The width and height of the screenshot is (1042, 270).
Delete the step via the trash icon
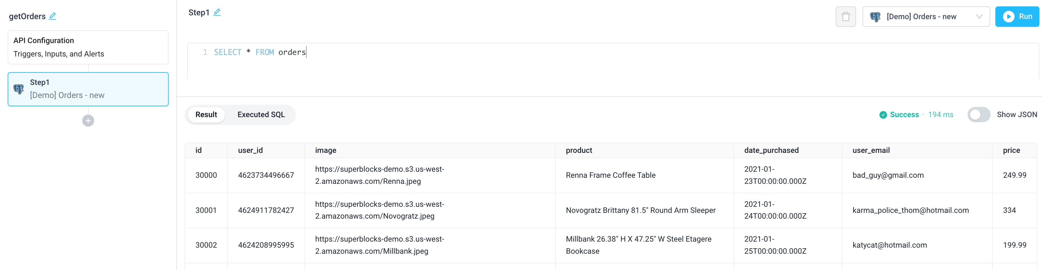[x=846, y=16]
